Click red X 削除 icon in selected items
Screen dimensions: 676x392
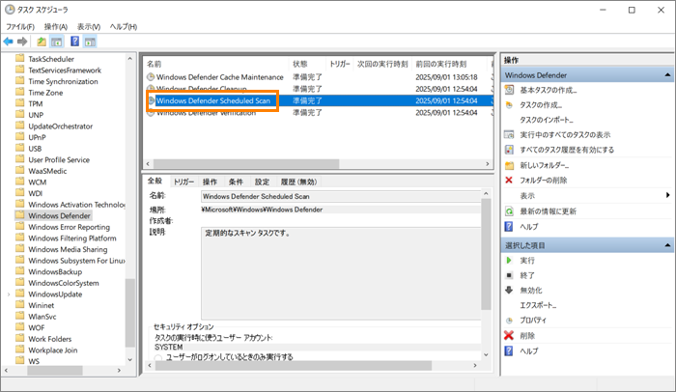click(509, 335)
